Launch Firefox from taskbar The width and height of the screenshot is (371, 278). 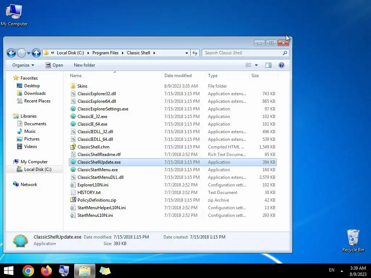tap(46, 271)
